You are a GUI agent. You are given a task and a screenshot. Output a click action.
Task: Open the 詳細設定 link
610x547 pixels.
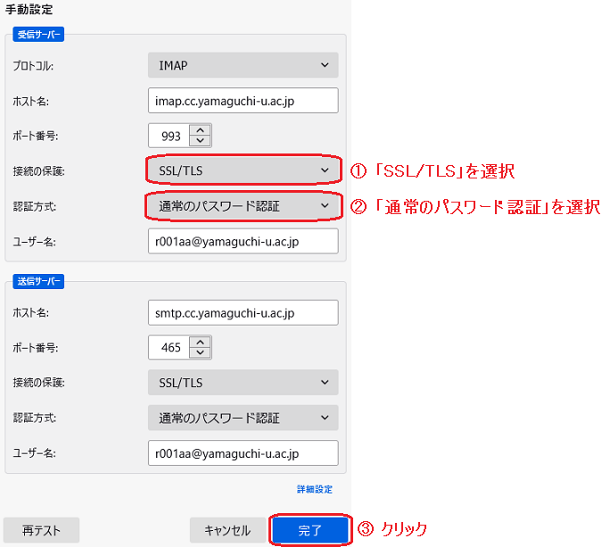pos(315,489)
